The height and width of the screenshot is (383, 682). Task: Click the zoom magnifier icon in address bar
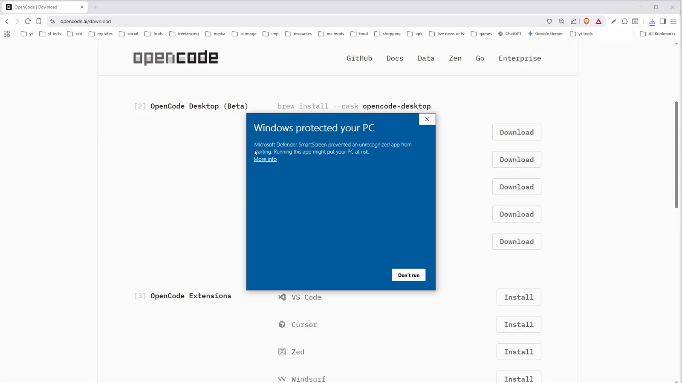561,21
